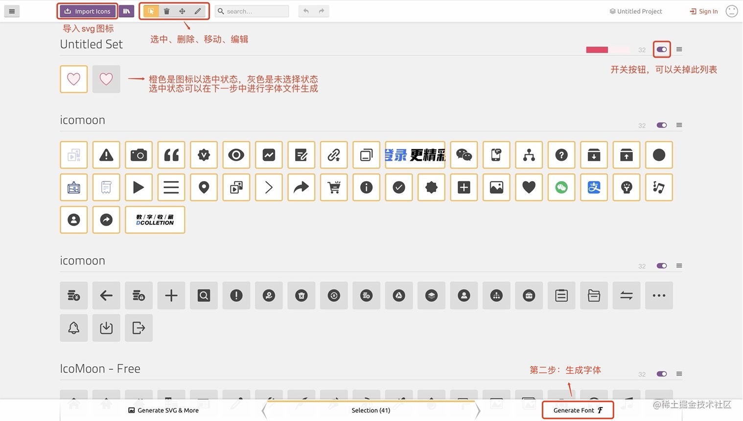743x421 pixels.
Task: Click the Generate Font button
Action: coord(578,410)
